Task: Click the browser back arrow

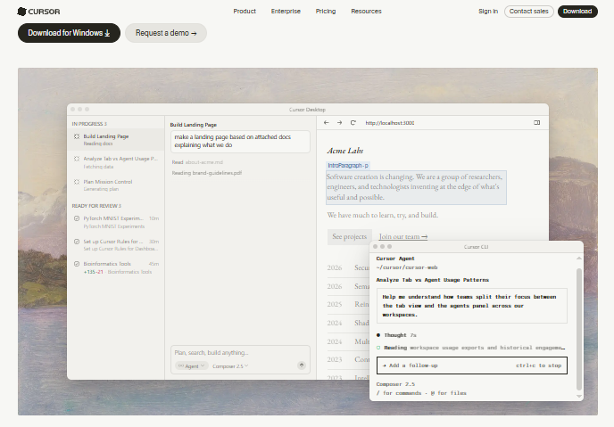Action: click(x=327, y=123)
